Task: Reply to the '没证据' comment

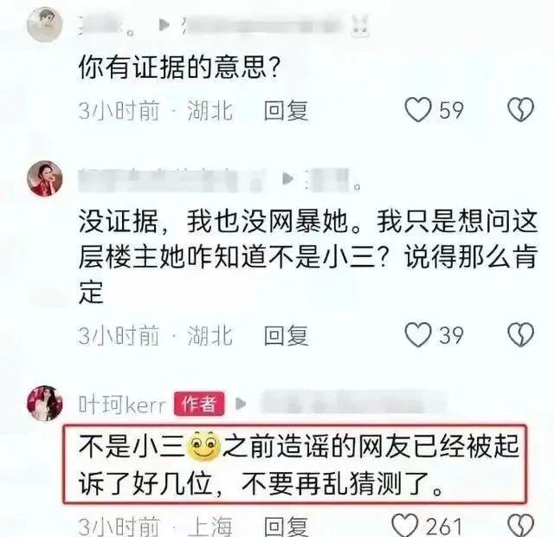Action: 287,335
